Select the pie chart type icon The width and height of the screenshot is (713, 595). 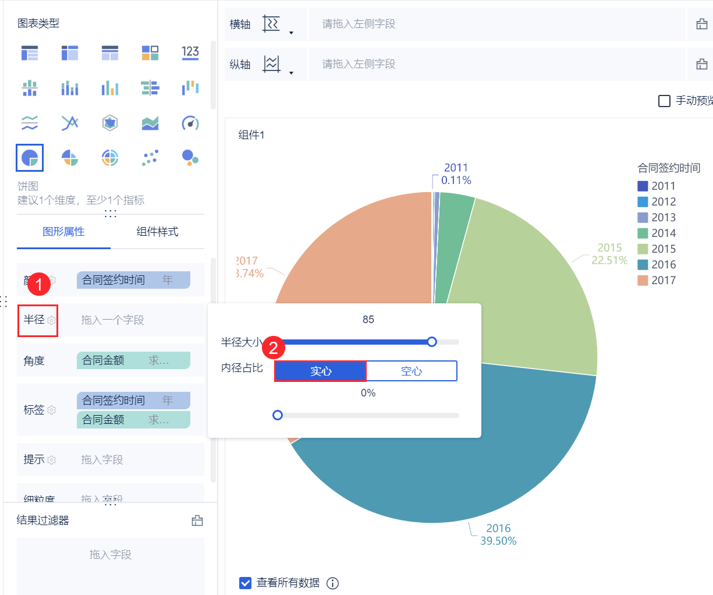click(x=30, y=158)
